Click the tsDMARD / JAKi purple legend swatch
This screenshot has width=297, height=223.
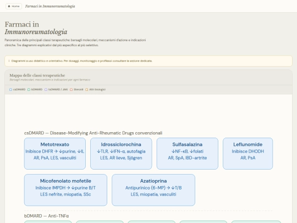(x=46, y=90)
